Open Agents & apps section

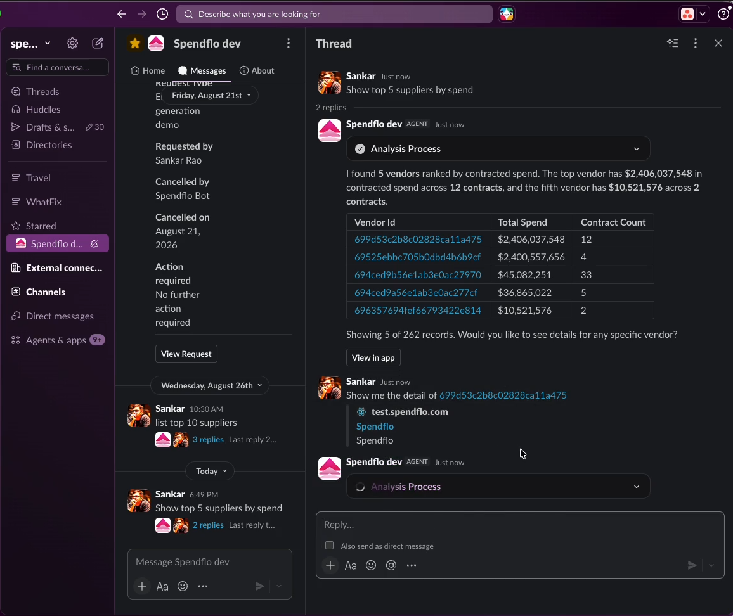tap(57, 340)
